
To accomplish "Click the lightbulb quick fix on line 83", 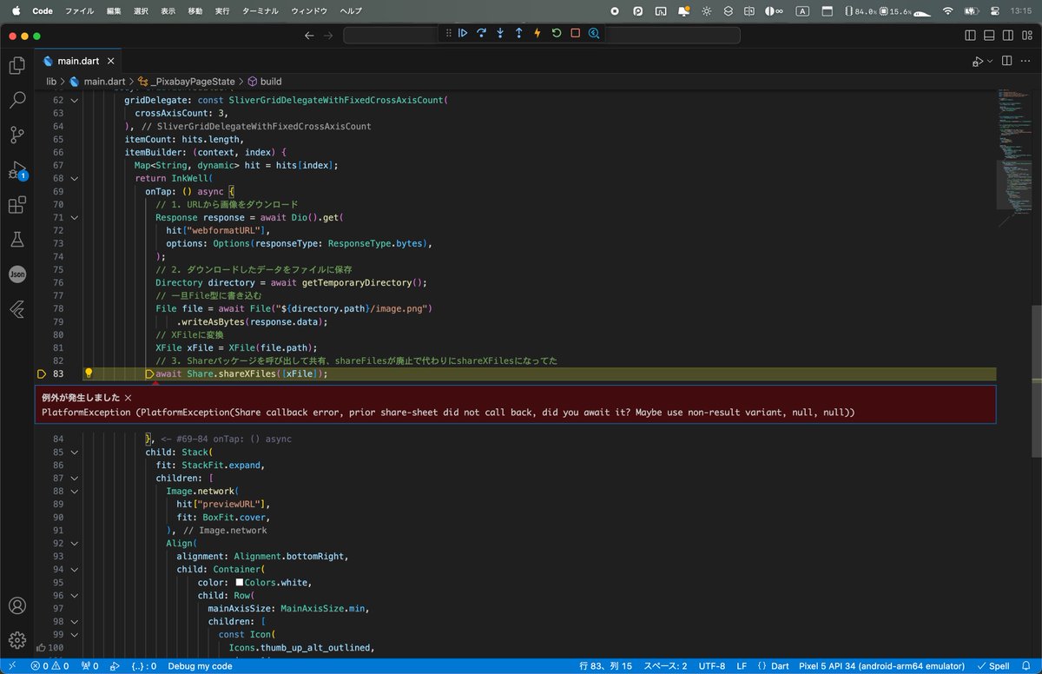I will [88, 373].
